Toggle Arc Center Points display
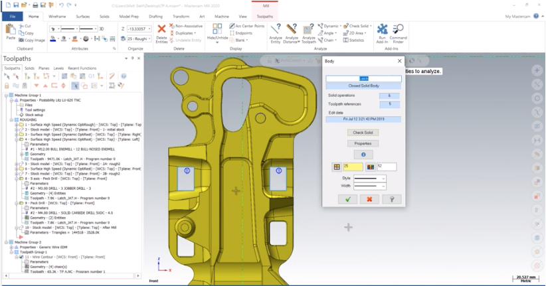Image resolution: width=546 pixels, height=286 pixels. (x=246, y=26)
